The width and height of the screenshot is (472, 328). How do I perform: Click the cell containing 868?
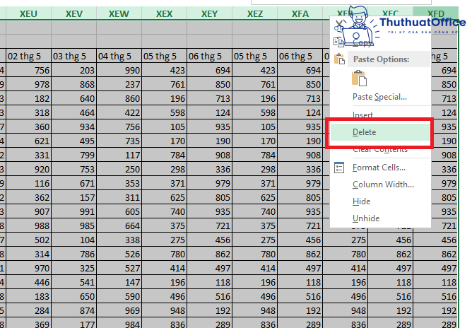click(74, 84)
